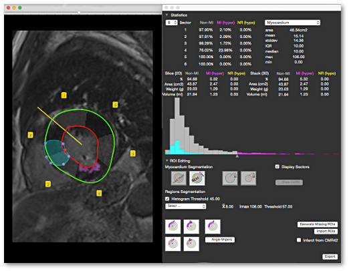This screenshot has width=349, height=271.
Task: Pick the middle magenta MI region tool
Action: [191, 226]
